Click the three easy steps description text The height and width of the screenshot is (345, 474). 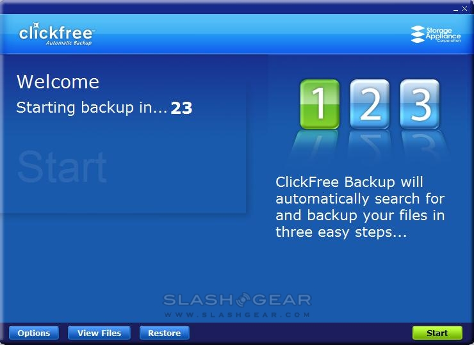[360, 207]
